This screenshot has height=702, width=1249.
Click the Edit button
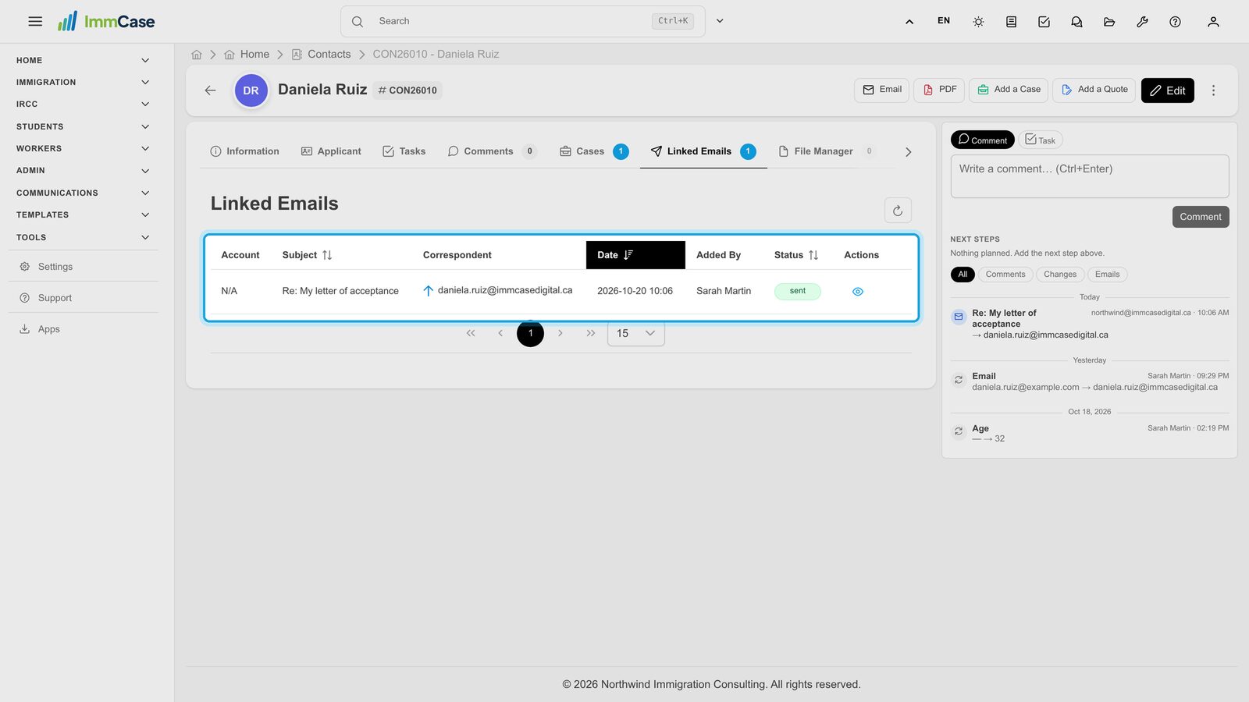pos(1168,90)
